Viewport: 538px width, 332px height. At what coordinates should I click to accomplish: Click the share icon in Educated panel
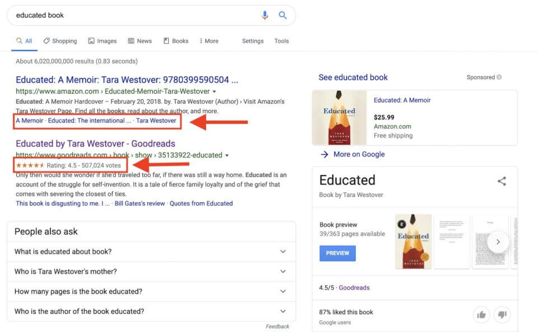point(502,181)
